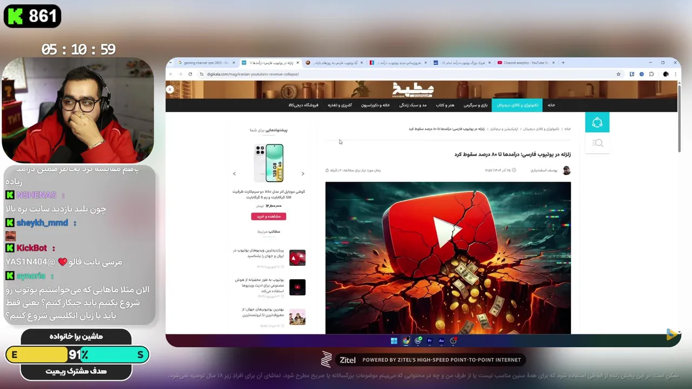Bookmark this page with the star icon

pos(618,74)
